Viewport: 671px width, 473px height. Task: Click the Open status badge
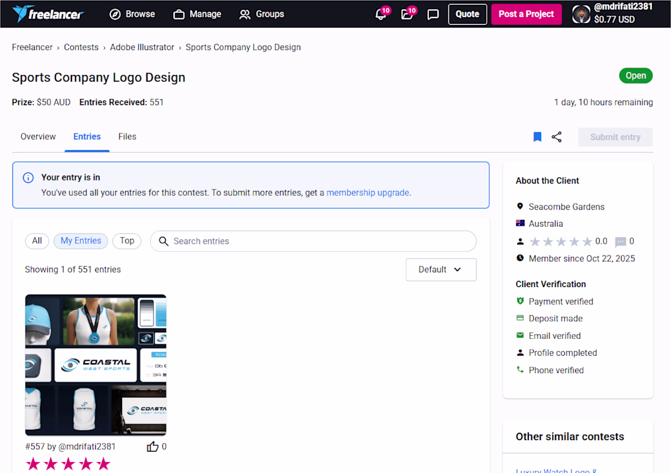[x=636, y=76]
